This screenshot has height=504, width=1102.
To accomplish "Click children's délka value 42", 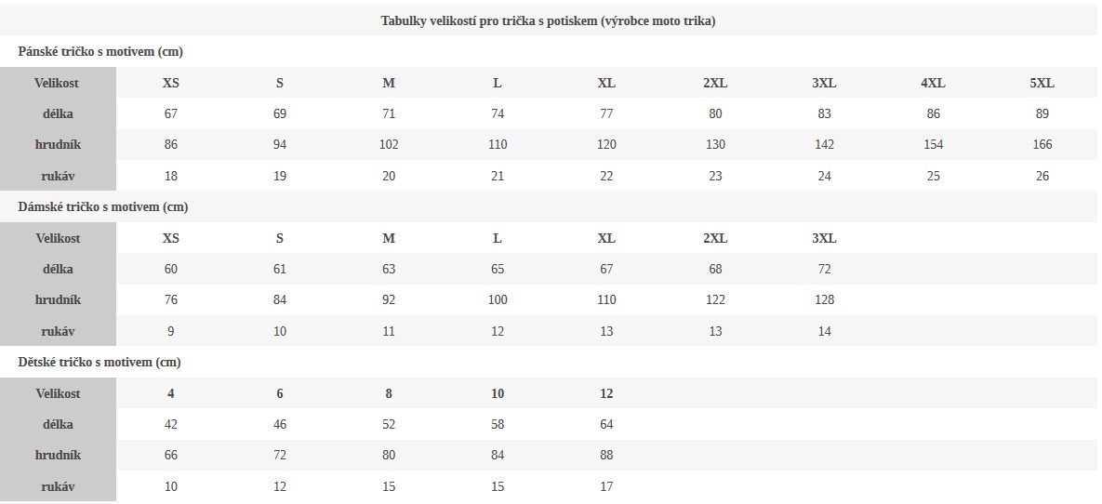I will pos(171,425).
